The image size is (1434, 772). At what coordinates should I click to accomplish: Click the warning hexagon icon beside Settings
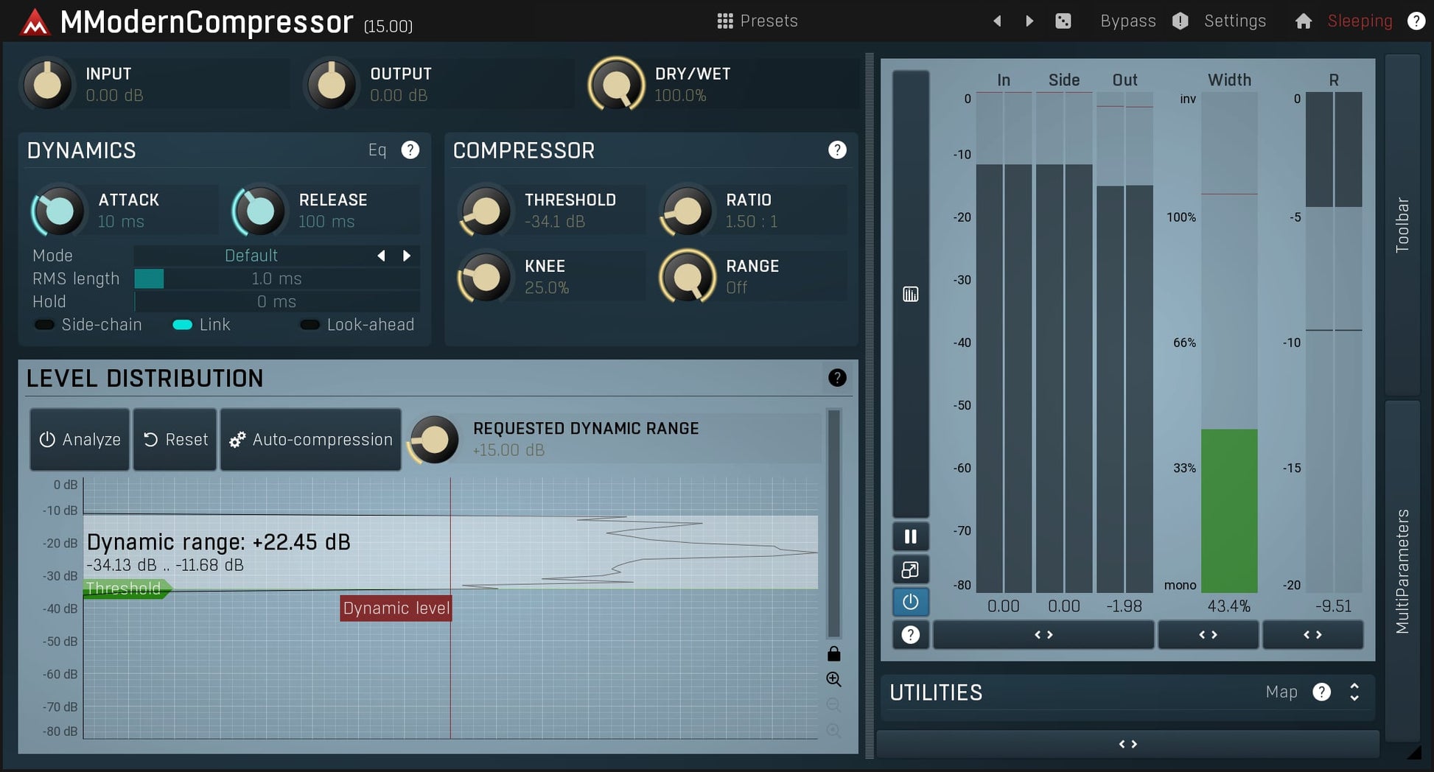pos(1180,21)
